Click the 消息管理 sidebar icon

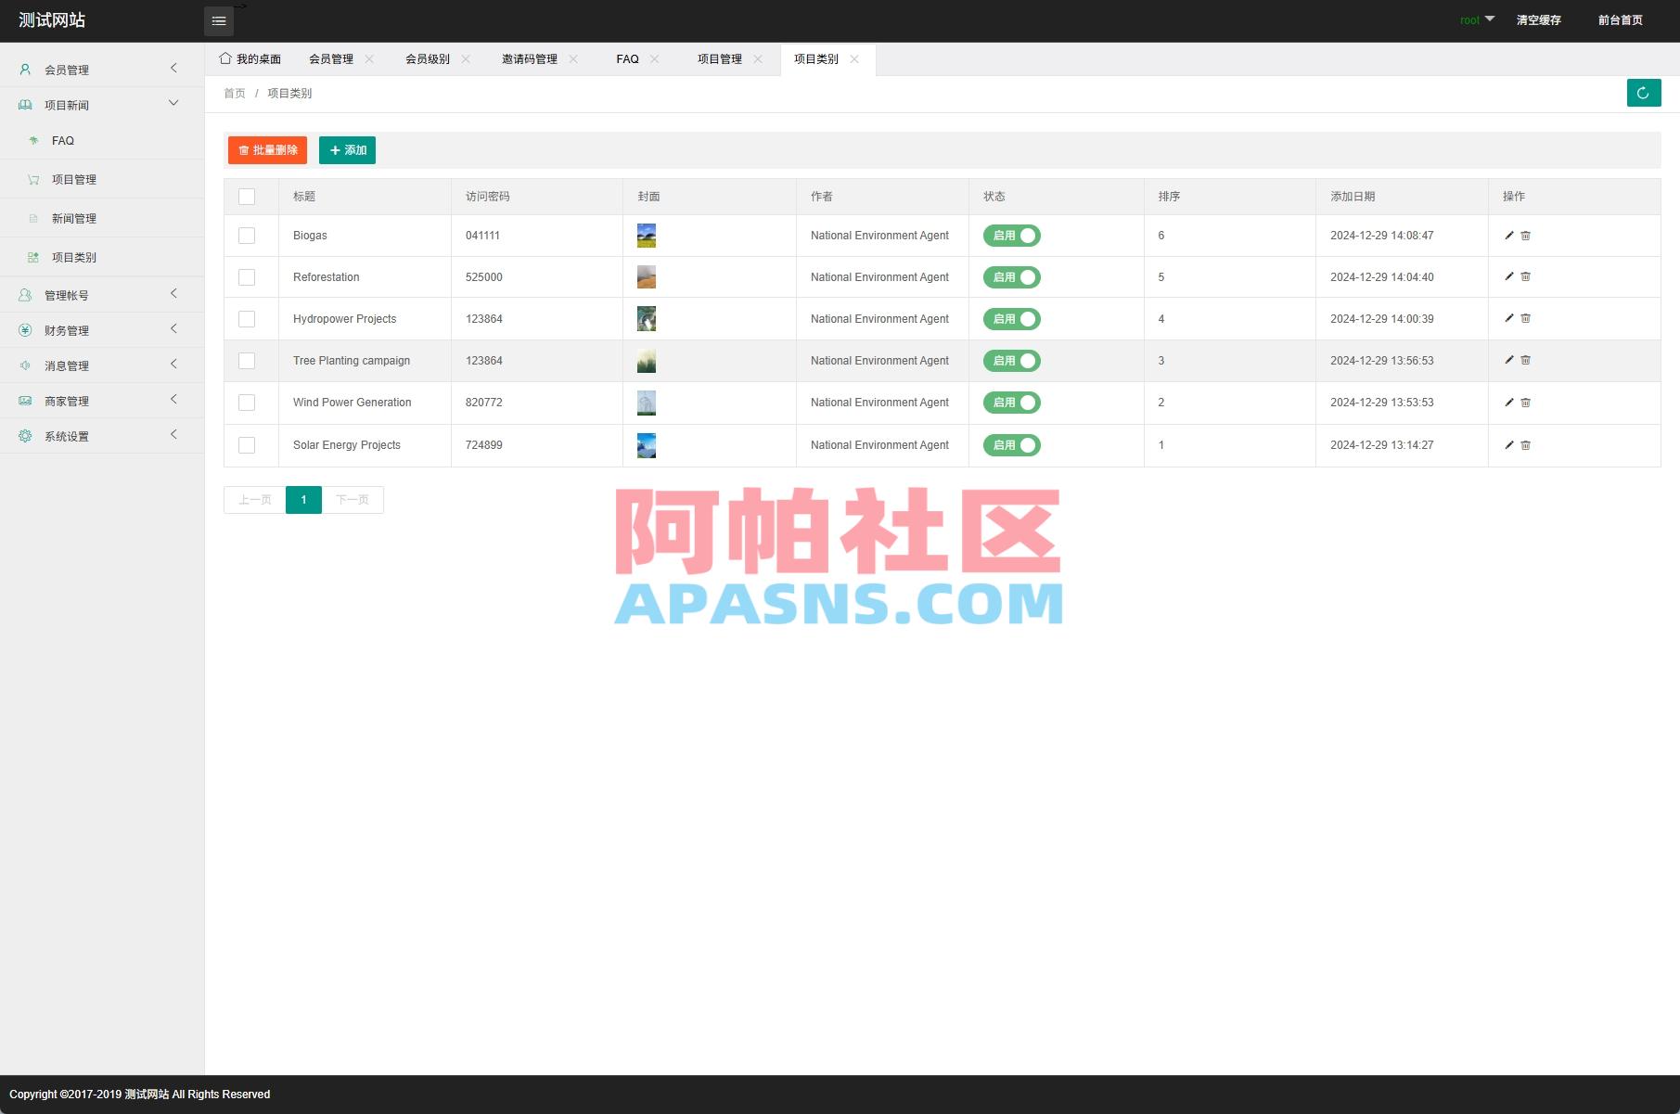(24, 365)
